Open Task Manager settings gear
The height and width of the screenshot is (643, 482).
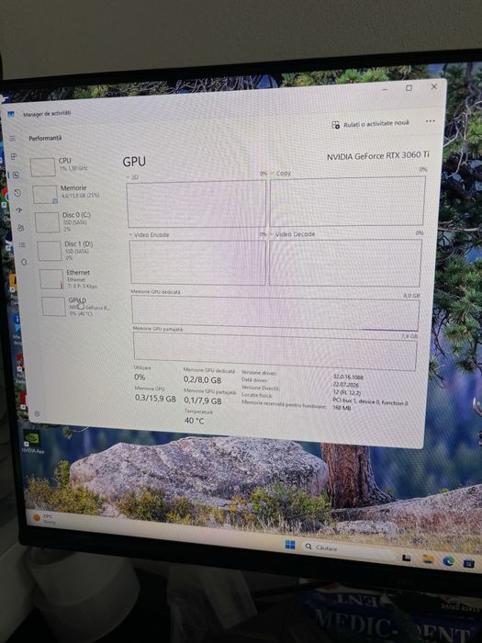click(x=37, y=413)
